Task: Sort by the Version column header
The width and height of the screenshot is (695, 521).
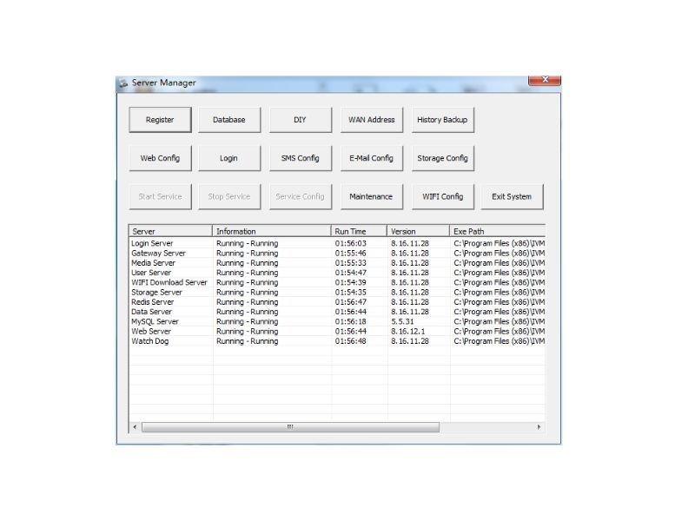Action: [419, 231]
